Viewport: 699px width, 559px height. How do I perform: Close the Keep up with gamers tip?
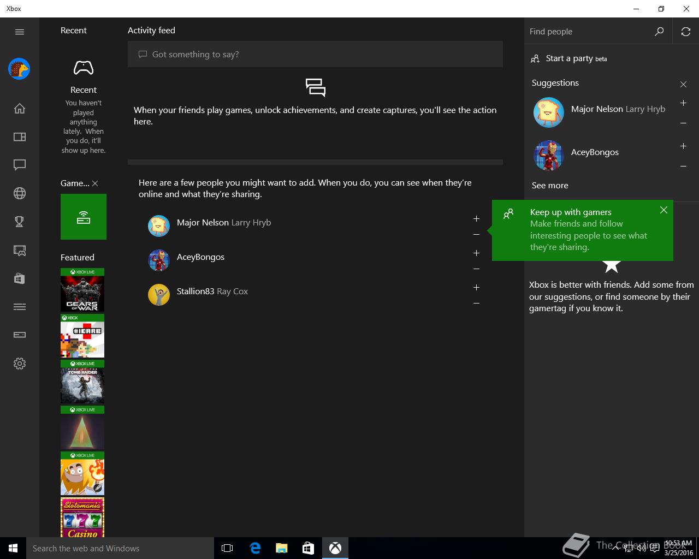(x=664, y=210)
